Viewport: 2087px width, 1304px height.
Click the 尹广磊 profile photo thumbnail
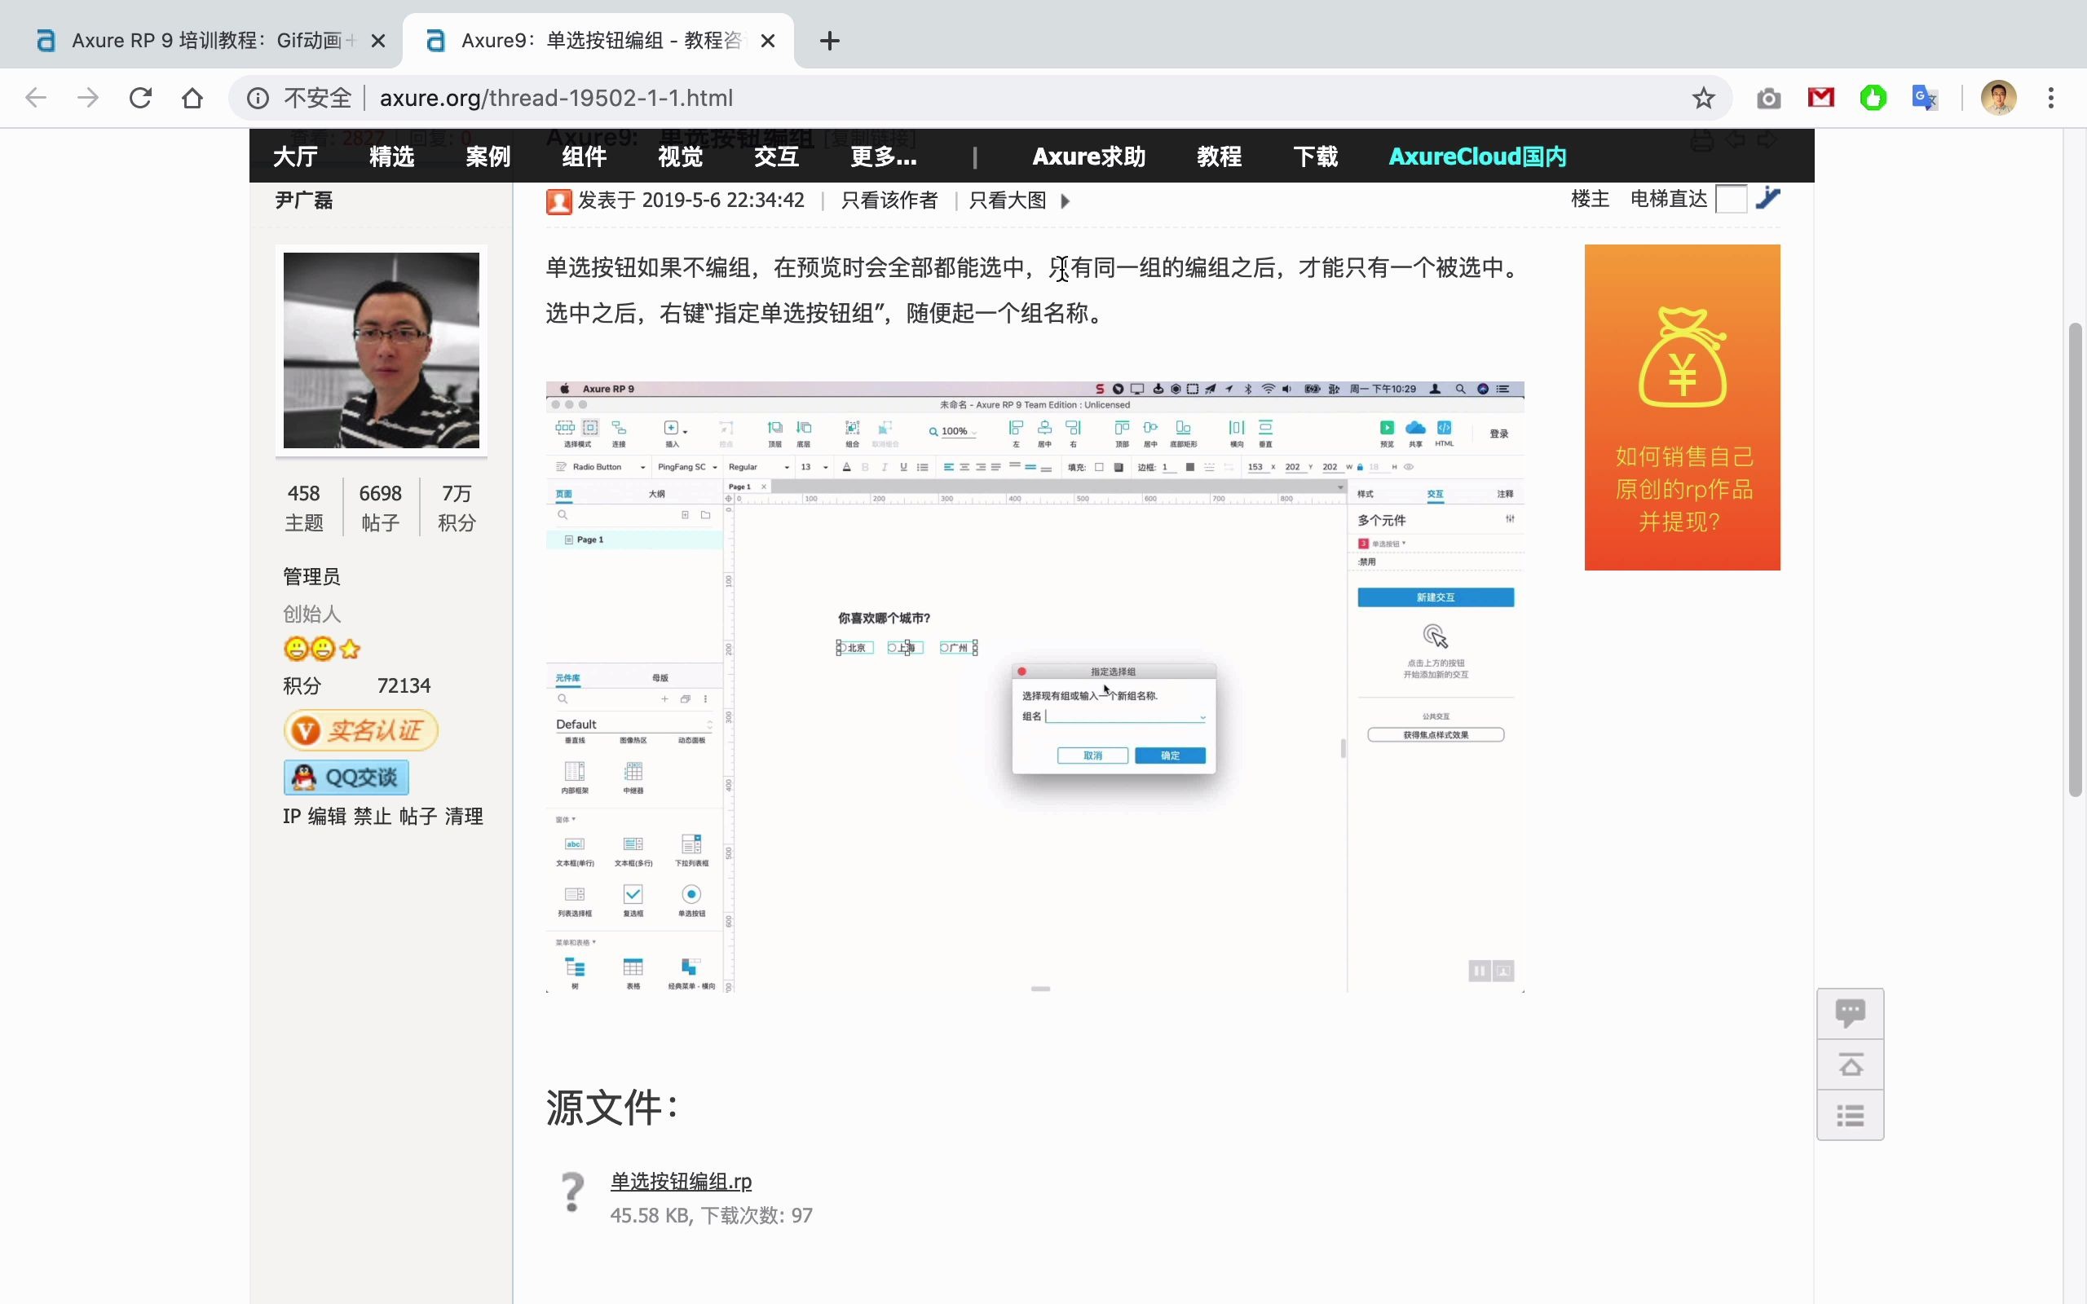(382, 350)
